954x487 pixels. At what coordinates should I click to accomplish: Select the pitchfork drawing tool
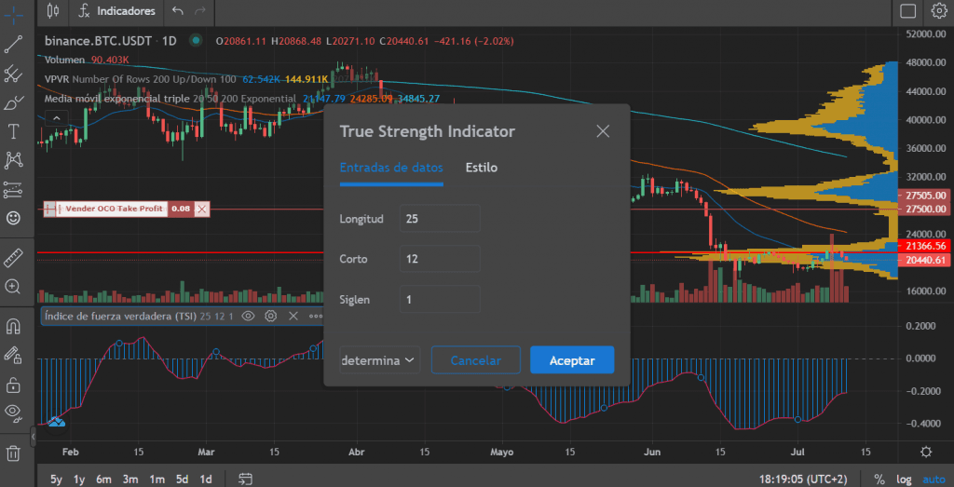13,73
